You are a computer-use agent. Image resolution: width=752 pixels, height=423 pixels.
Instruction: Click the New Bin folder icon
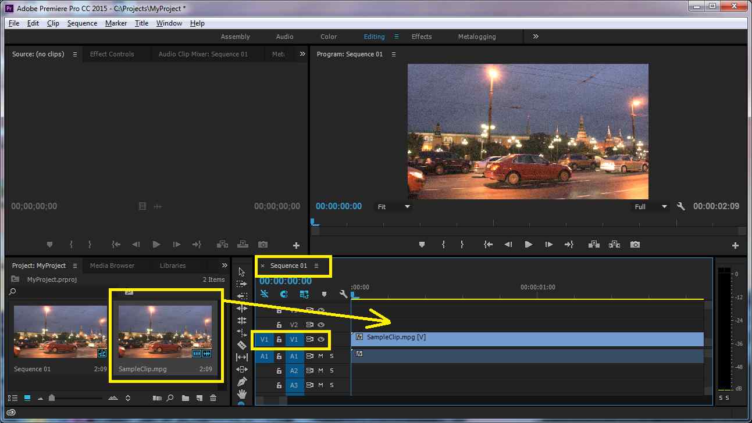pos(185,398)
